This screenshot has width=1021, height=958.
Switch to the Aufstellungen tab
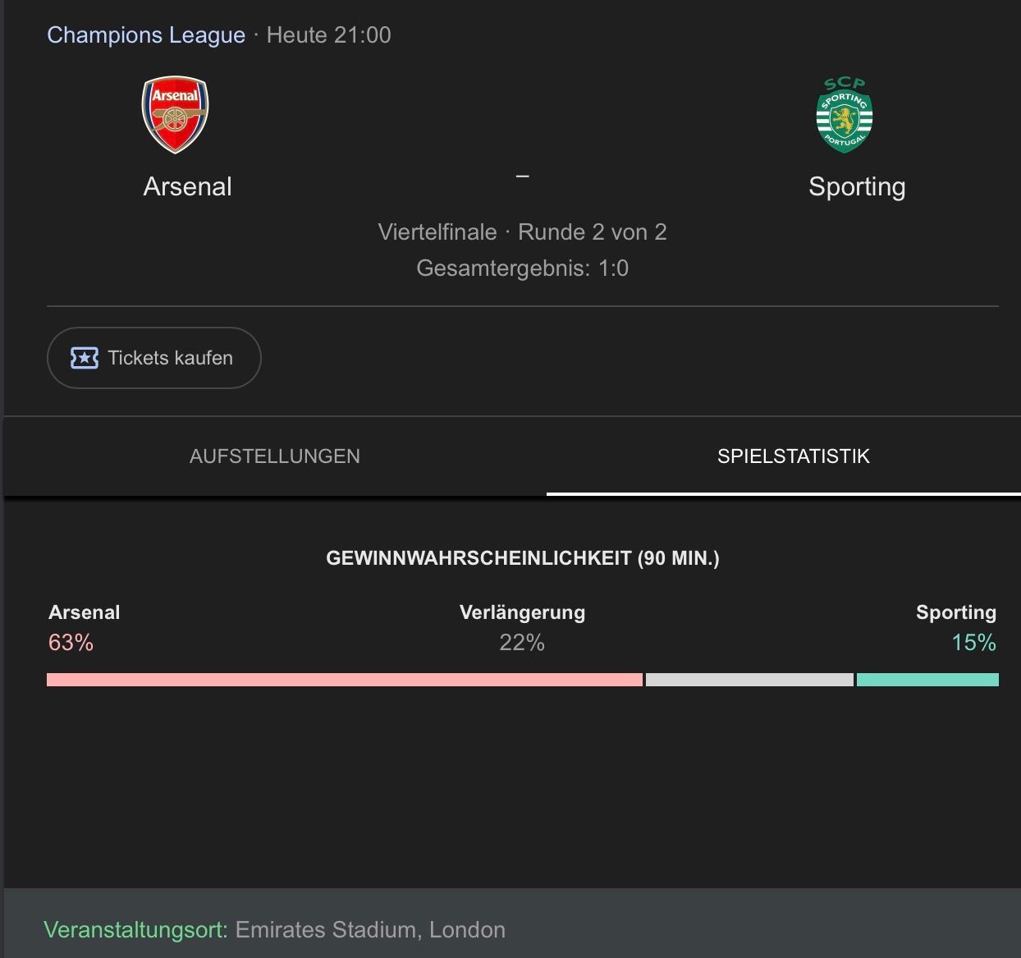[275, 456]
